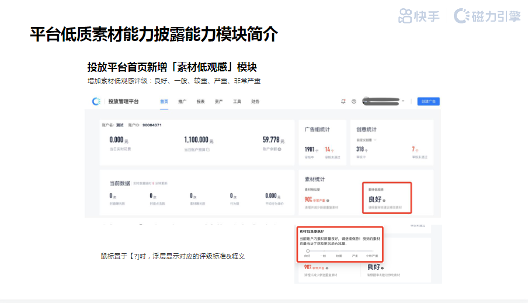The width and height of the screenshot is (528, 303).
Task: Select 良好 point on rating slider
Action: (307, 251)
